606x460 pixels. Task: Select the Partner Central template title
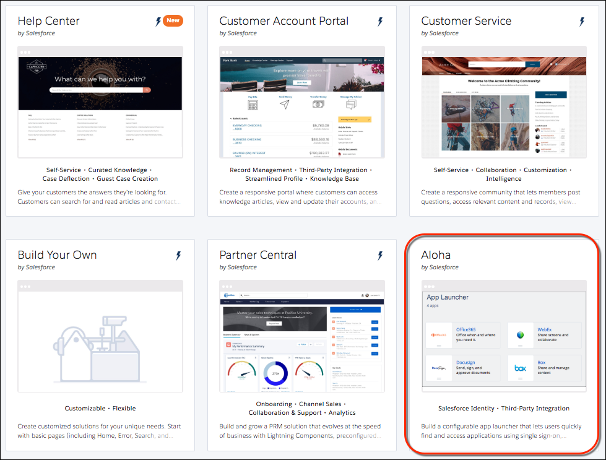point(258,255)
